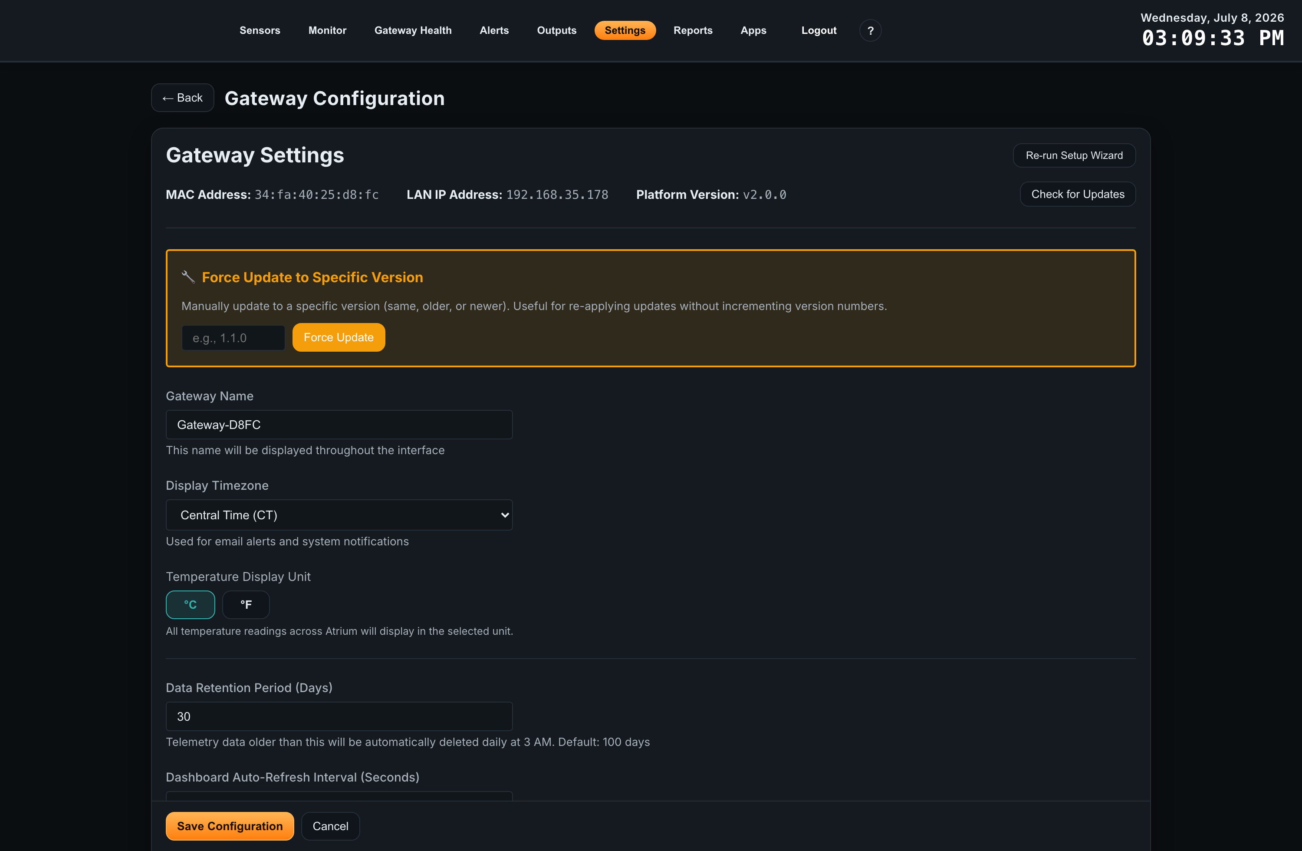Click the Data Retention Period field
This screenshot has width=1302, height=851.
click(x=339, y=716)
